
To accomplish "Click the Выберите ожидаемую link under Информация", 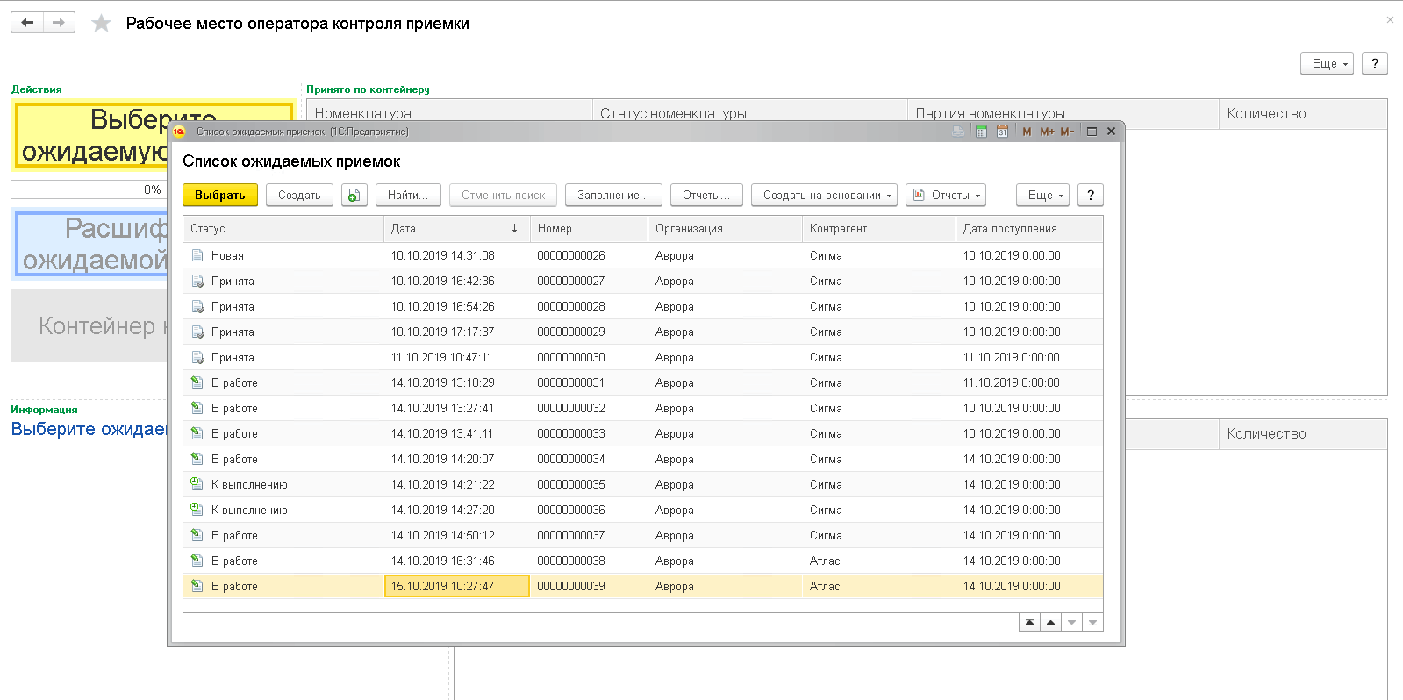I will click(89, 429).
